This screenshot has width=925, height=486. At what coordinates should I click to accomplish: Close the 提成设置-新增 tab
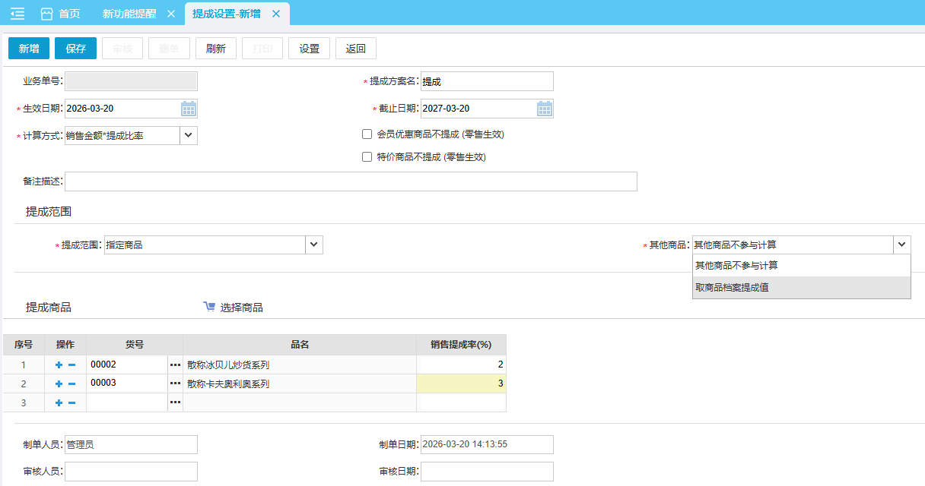coord(275,14)
